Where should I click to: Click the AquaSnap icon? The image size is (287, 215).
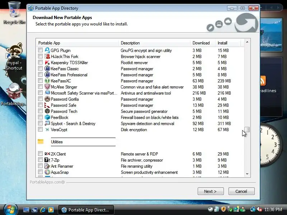[x=47, y=172]
